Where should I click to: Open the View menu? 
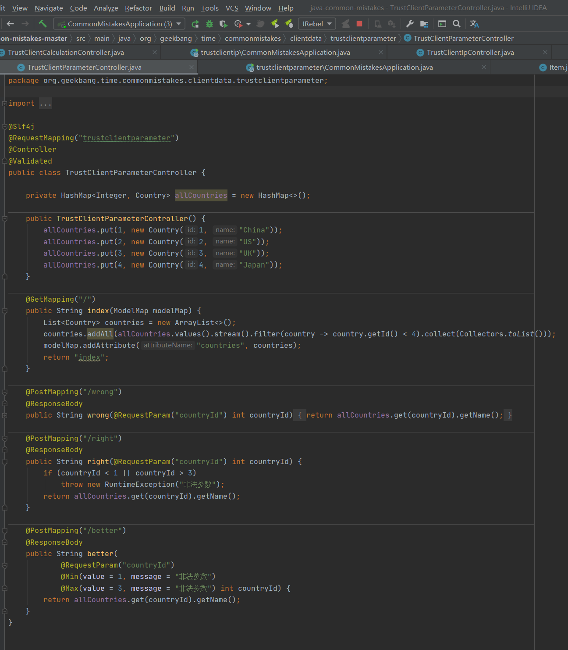click(x=20, y=8)
